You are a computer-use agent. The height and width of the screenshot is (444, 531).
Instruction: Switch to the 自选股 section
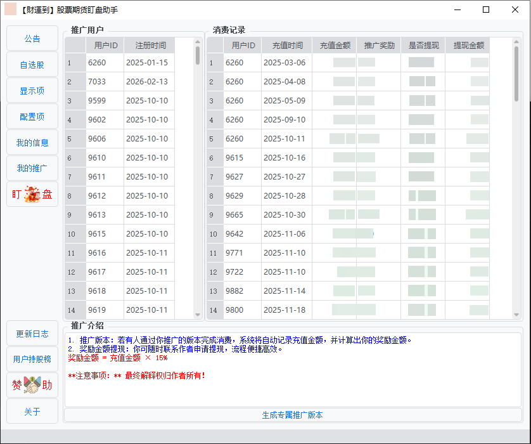coord(32,65)
